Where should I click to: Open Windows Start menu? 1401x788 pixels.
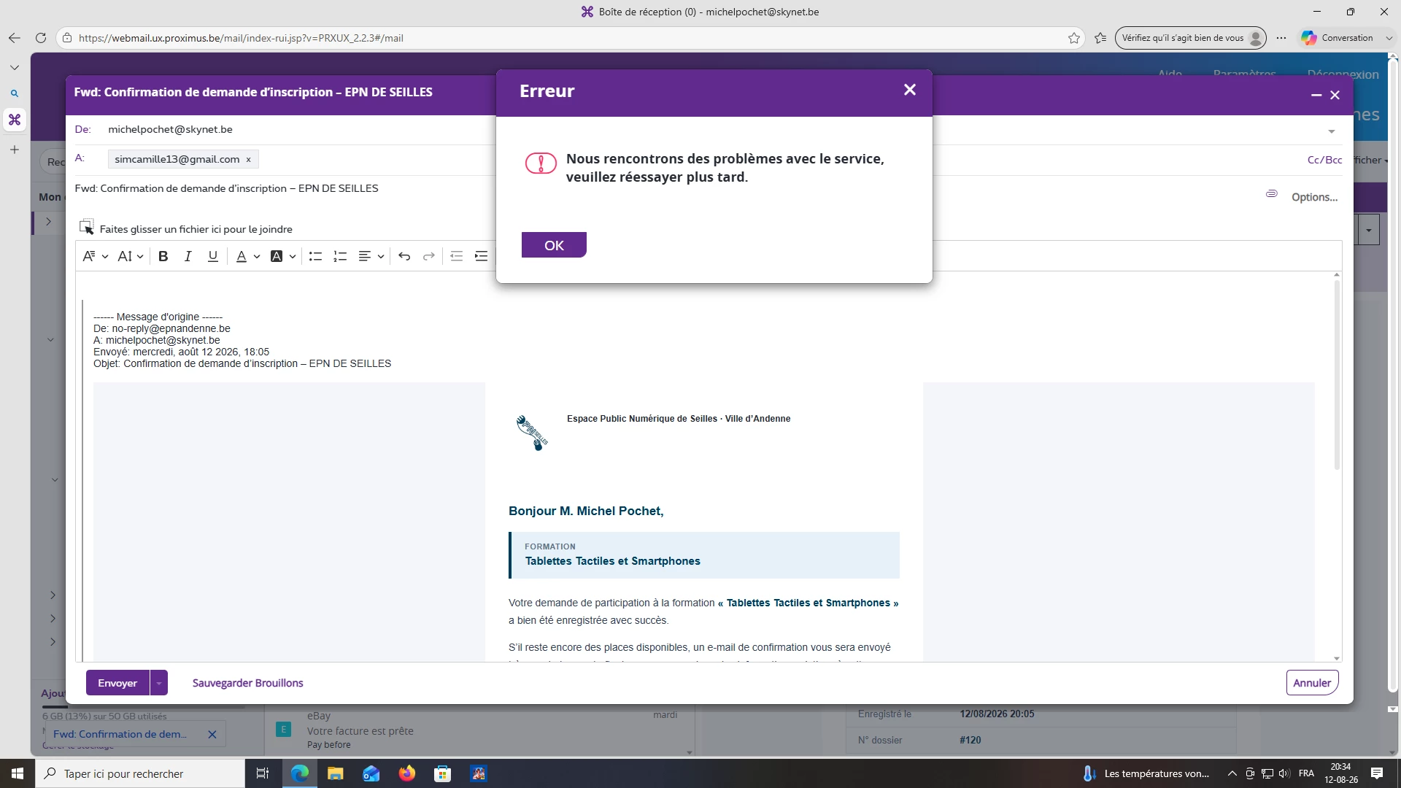point(18,773)
